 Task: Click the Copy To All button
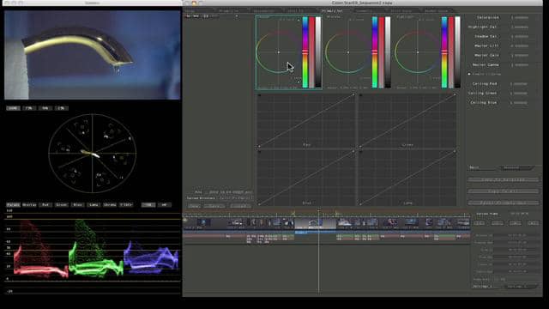tap(504, 191)
